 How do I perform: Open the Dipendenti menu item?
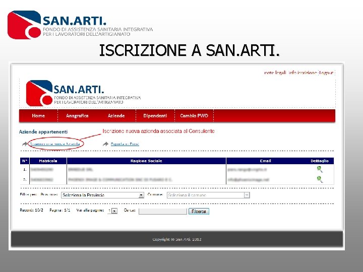click(x=155, y=116)
